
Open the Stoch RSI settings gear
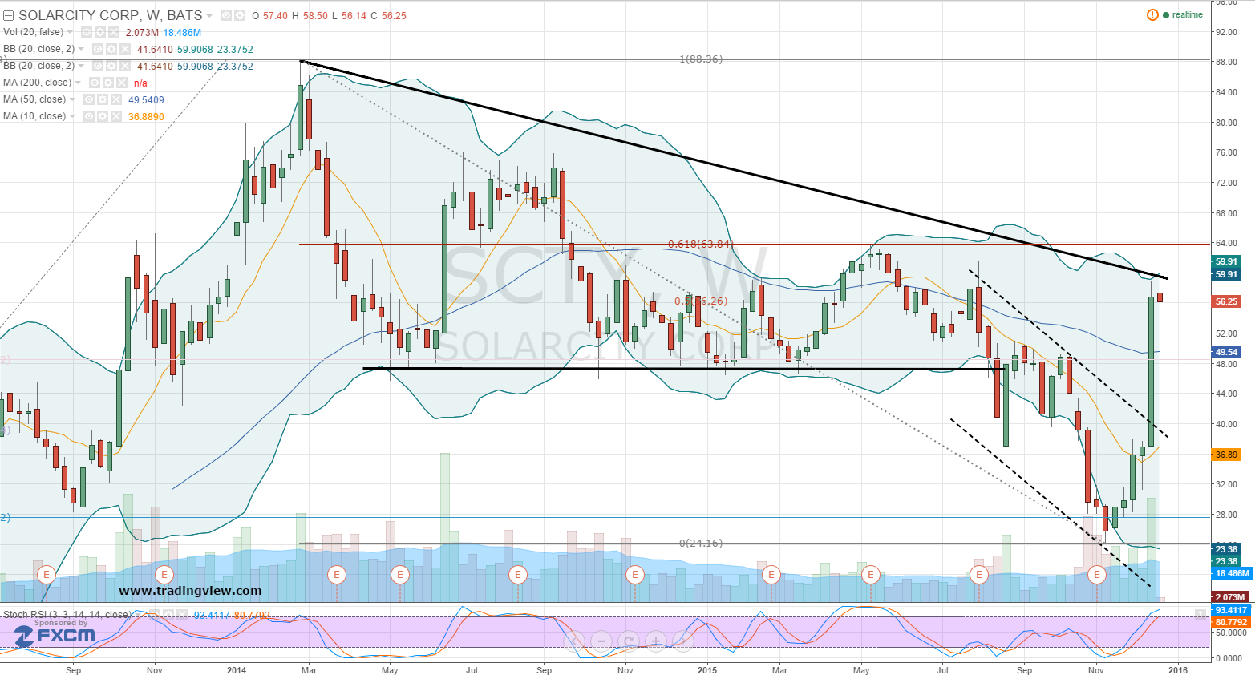pos(169,615)
